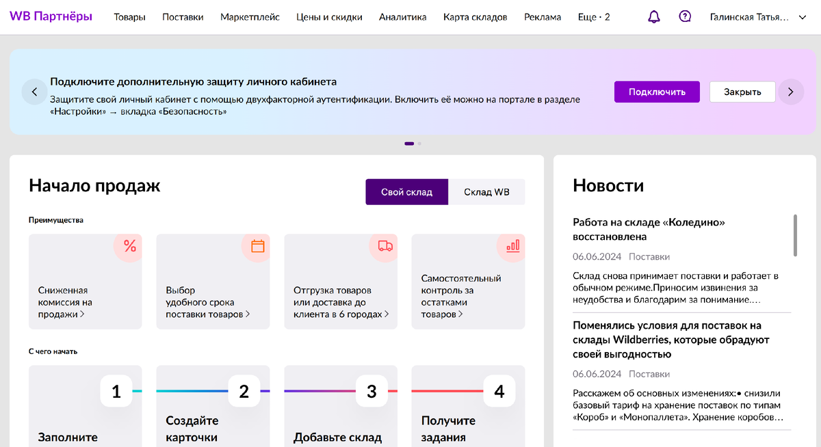
Task: Expand the Галинская Татья… account dropdown
Action: pyautogui.click(x=759, y=17)
